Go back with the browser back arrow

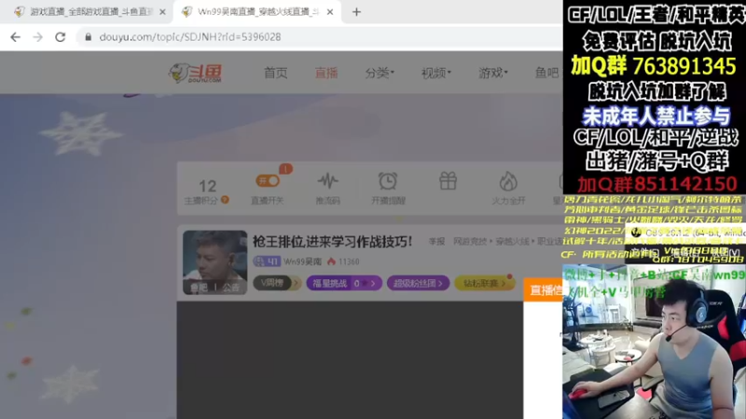[x=15, y=37]
